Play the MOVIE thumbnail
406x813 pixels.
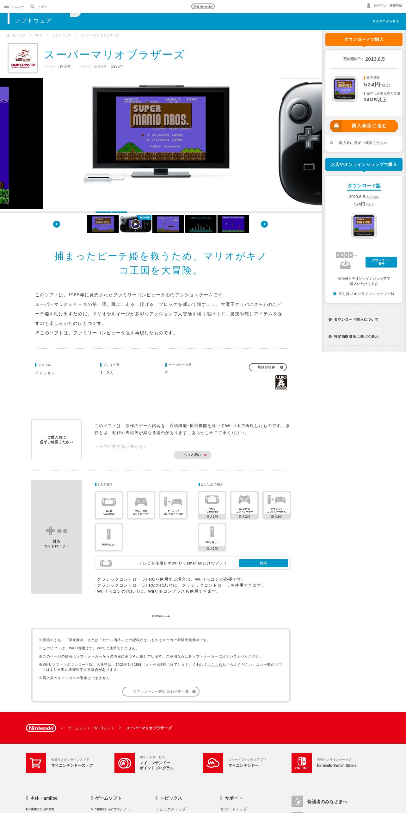(136, 224)
